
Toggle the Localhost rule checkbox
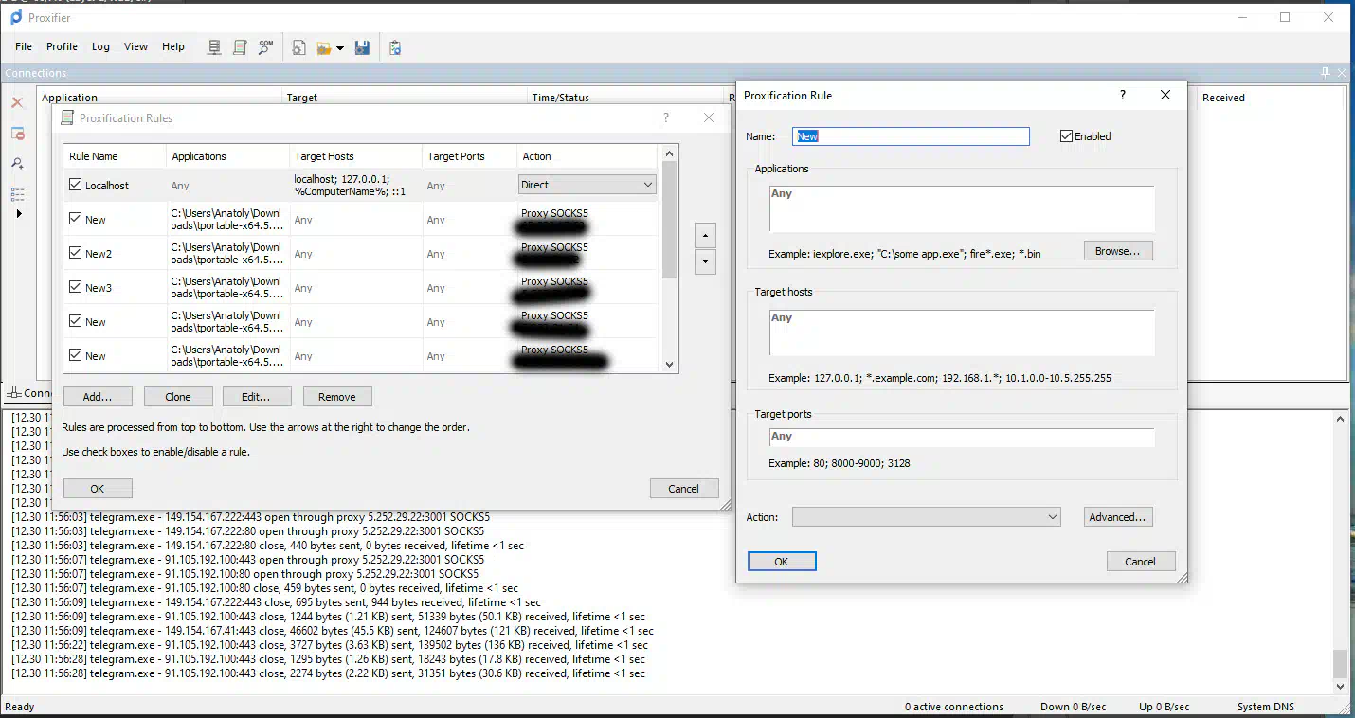76,185
